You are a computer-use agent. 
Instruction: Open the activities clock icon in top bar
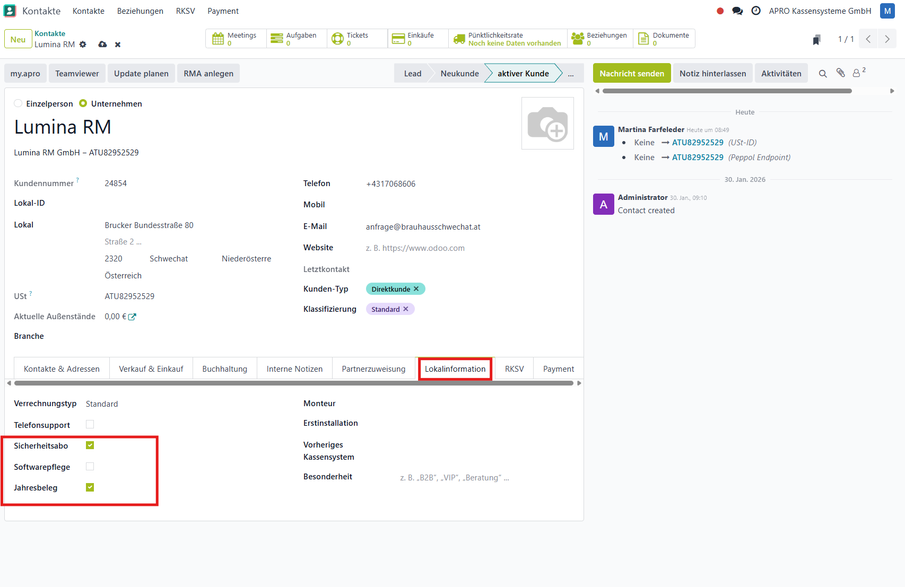coord(756,11)
